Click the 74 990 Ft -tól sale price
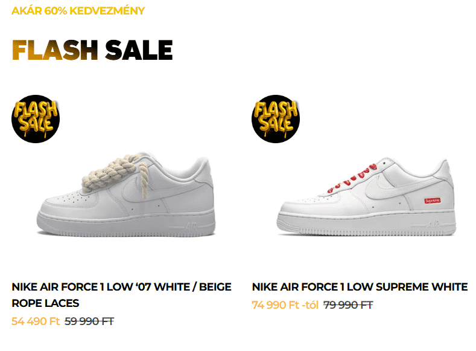The image size is (476, 351). click(285, 305)
